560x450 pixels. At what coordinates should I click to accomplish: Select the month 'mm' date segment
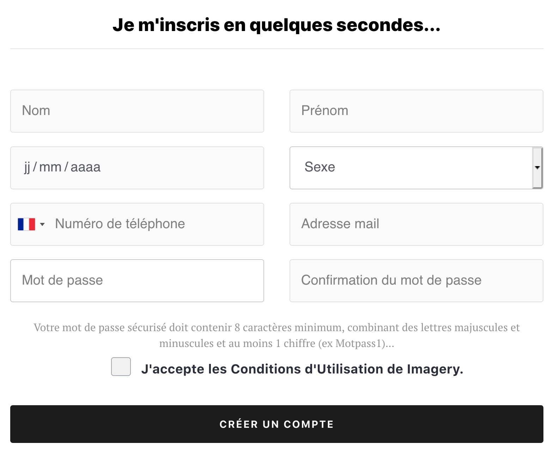coord(50,167)
